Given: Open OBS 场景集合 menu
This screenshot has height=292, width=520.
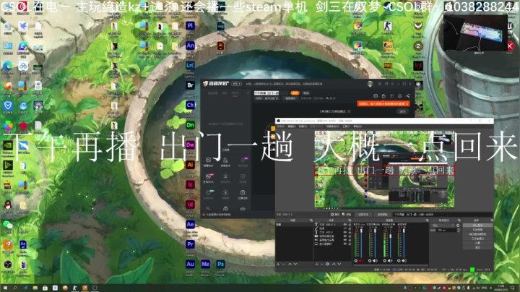Looking at the screenshot, I should pos(333,126).
